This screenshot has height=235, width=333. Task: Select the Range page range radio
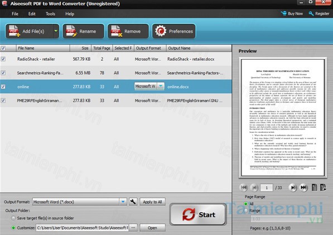point(246,210)
